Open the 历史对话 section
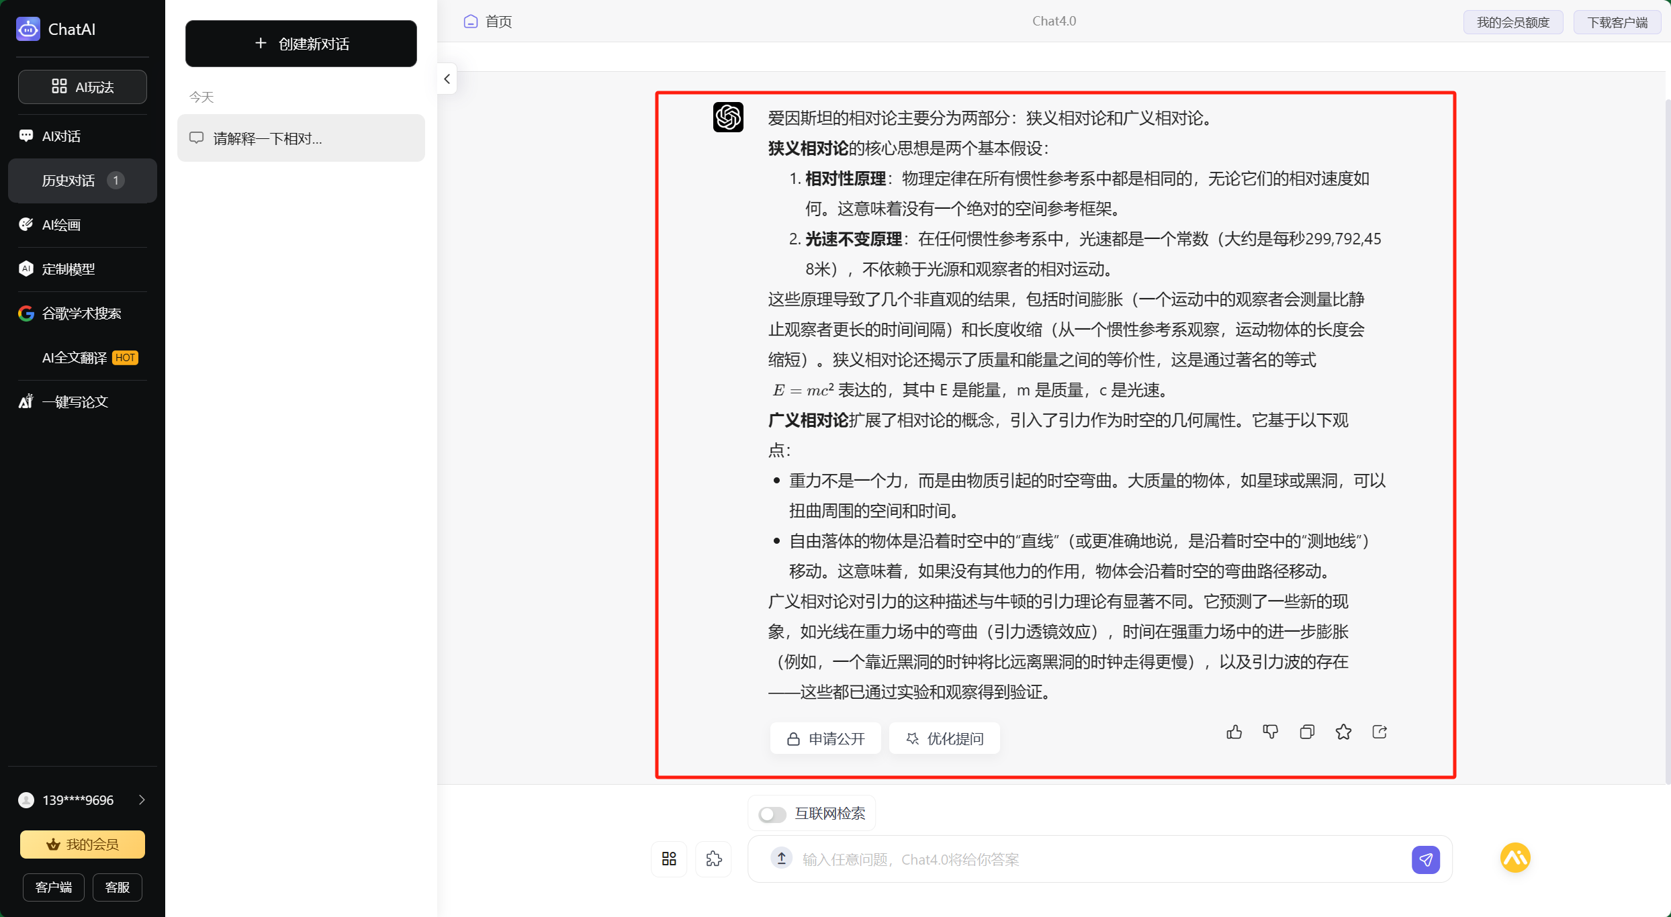Screen dimensions: 1671x917 tap(68, 180)
